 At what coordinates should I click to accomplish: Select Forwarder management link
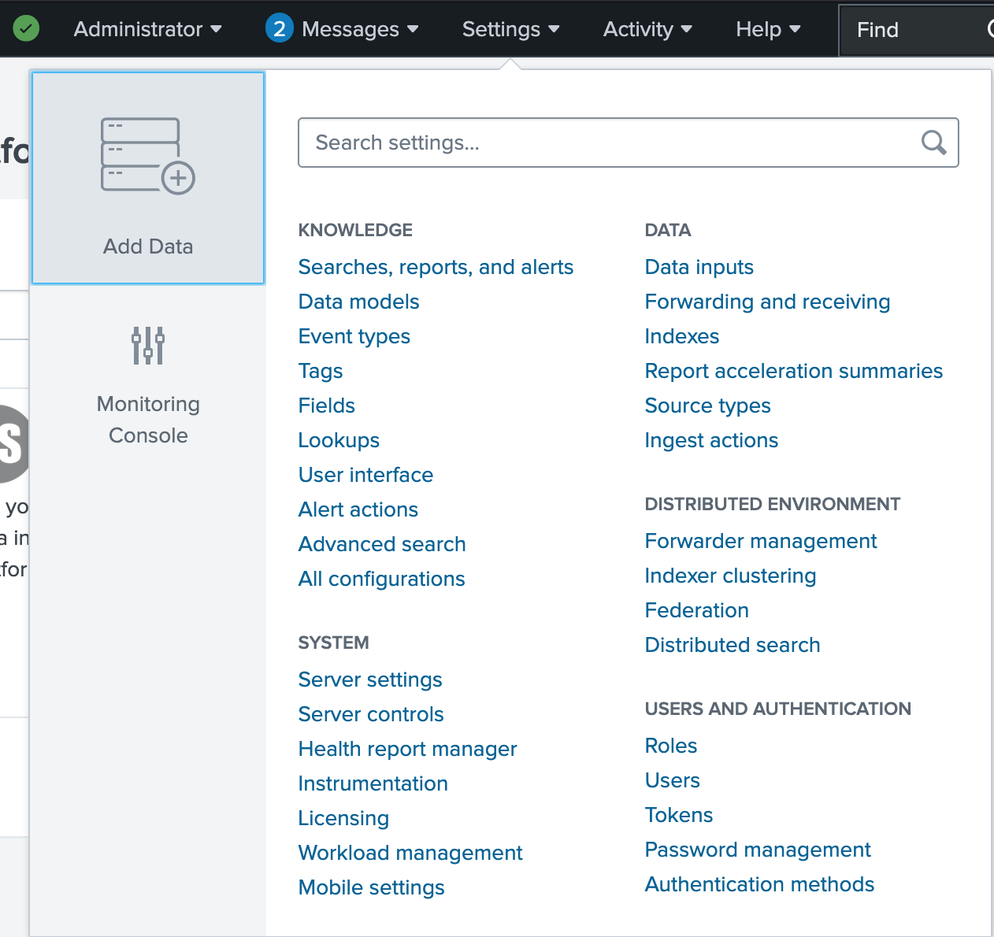[x=760, y=541]
